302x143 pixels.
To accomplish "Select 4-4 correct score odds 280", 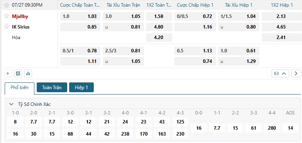I will (272, 128).
